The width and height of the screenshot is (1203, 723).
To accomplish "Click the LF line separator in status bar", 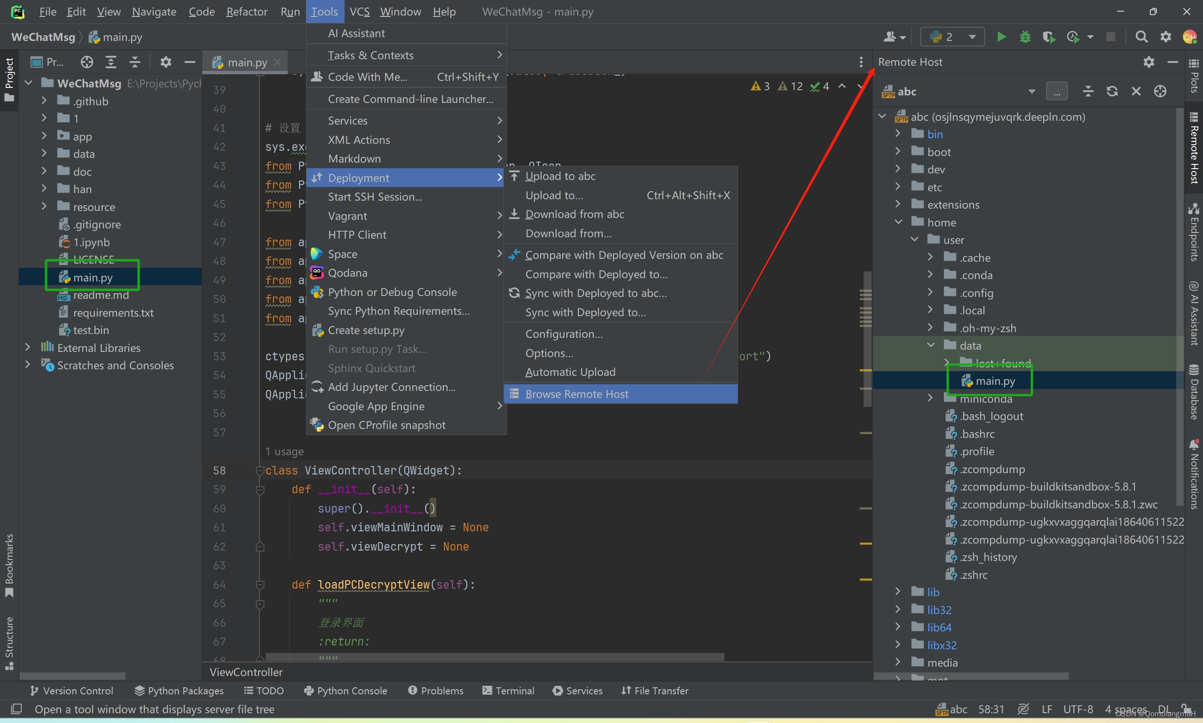I will point(1046,709).
